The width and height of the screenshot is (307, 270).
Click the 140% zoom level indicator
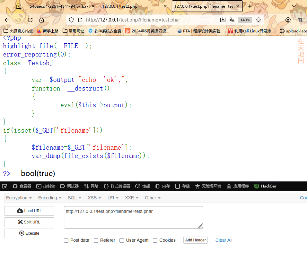pos(245,20)
